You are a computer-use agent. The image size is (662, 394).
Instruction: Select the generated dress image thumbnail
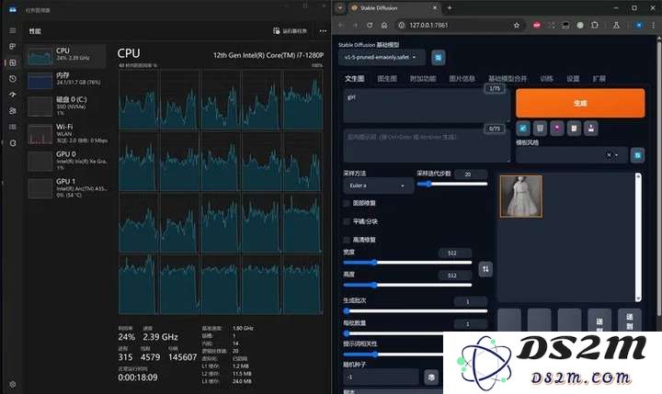[x=521, y=197]
